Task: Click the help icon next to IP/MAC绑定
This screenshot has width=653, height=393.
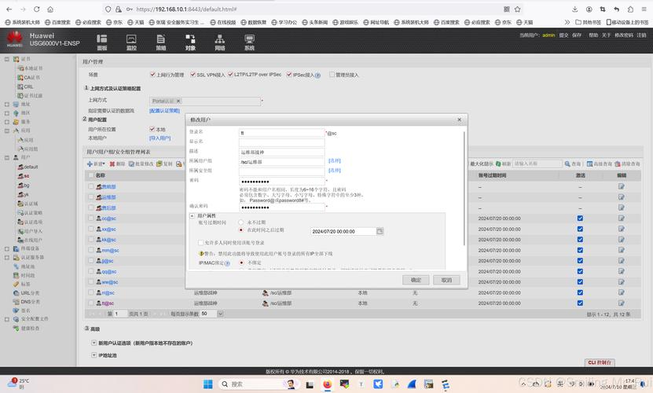Action: [227, 263]
